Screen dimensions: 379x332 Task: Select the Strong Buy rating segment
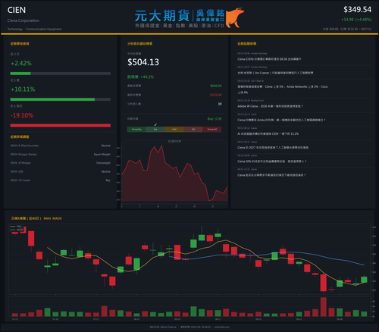(x=136, y=130)
